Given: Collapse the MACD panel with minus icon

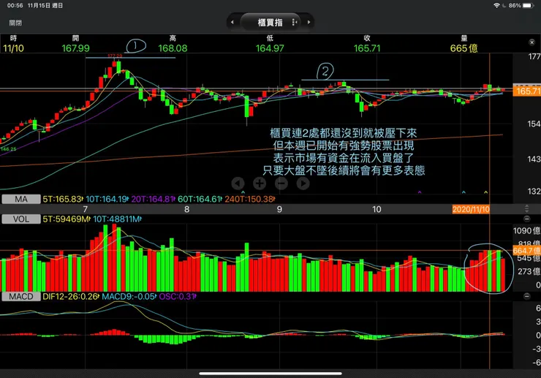Looking at the screenshot, I should click(526, 297).
